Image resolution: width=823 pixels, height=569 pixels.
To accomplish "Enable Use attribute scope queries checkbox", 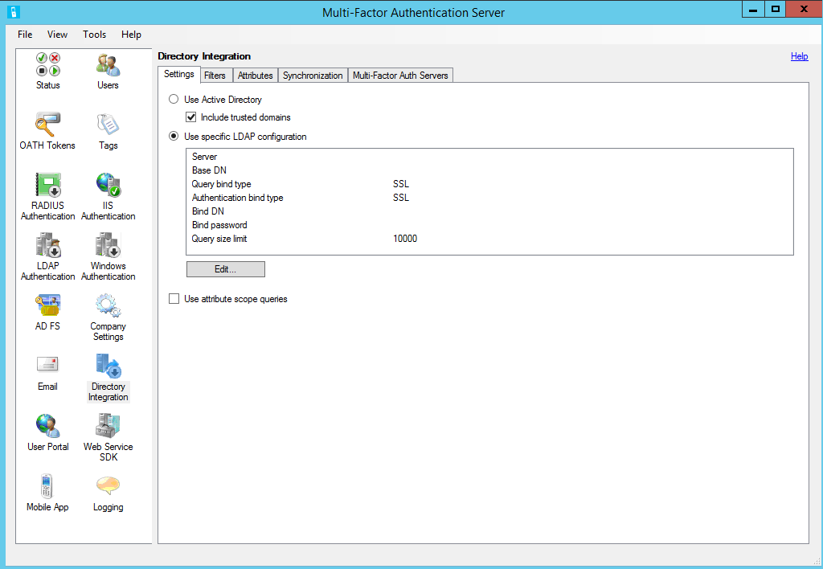I will [174, 299].
